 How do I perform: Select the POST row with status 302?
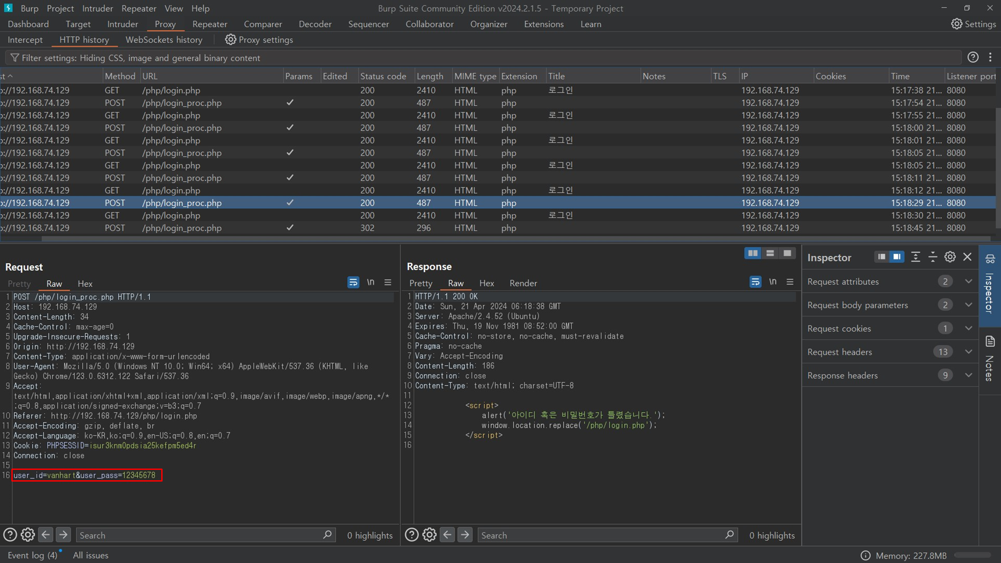(x=497, y=228)
